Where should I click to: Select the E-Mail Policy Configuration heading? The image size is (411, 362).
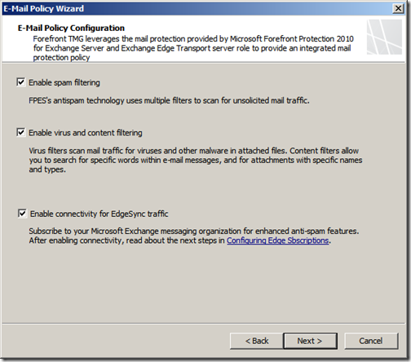coord(71,28)
